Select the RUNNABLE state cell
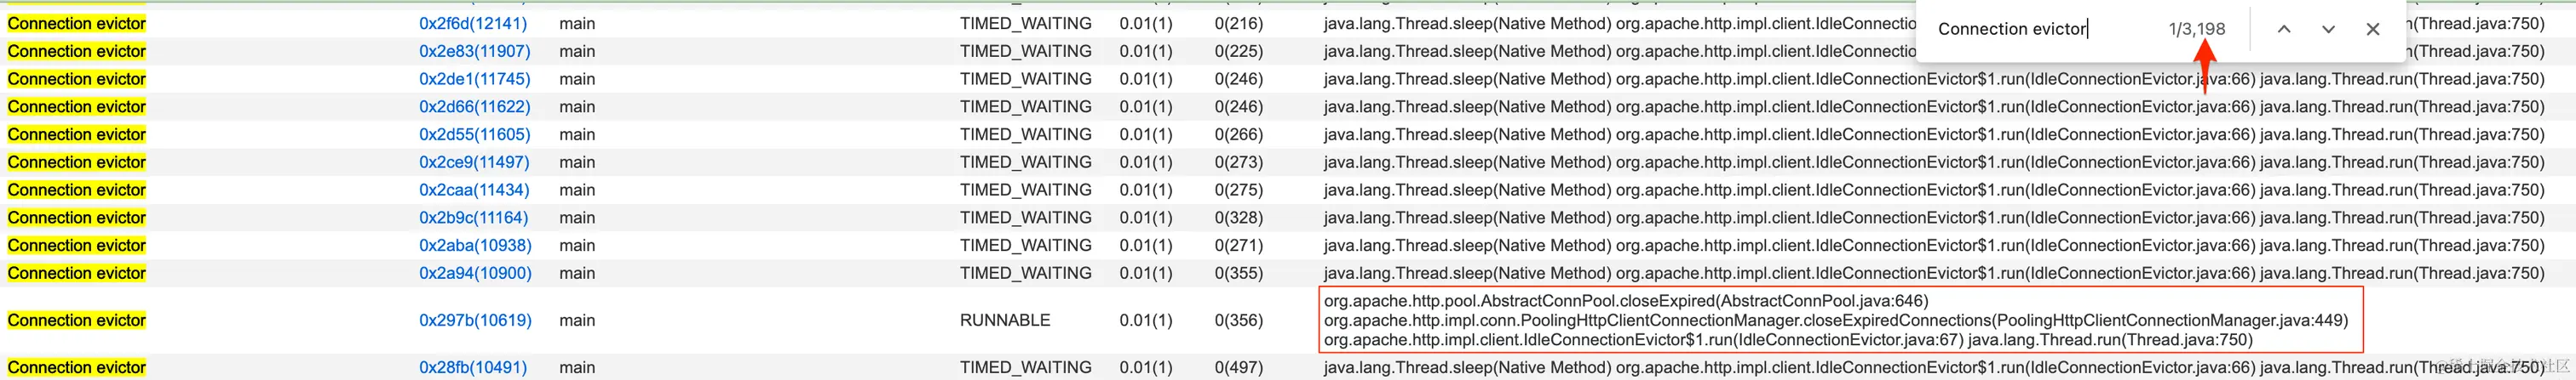Viewport: 2576px width, 380px height. tap(1005, 320)
